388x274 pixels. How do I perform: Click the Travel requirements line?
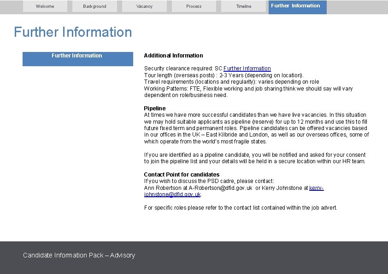232,82
